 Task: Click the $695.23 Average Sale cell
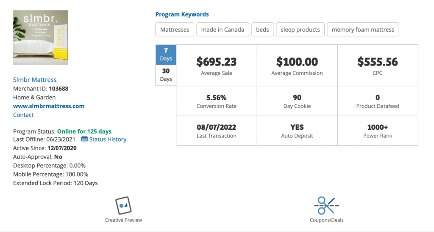coord(216,66)
